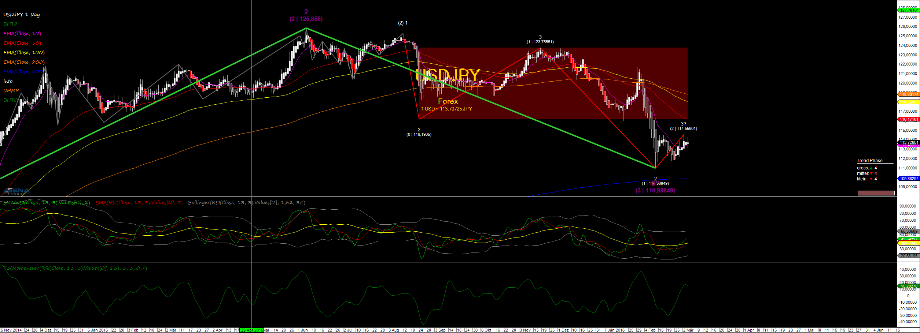
Task: Click the 2 Mär date near the latest candle
Action: click(x=688, y=330)
